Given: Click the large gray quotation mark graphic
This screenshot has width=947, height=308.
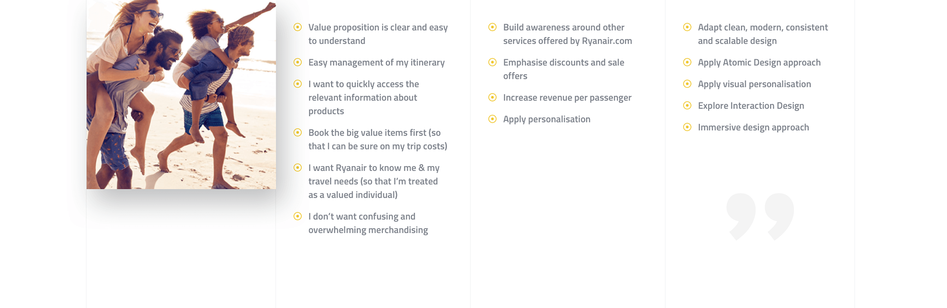Looking at the screenshot, I should point(760,217).
